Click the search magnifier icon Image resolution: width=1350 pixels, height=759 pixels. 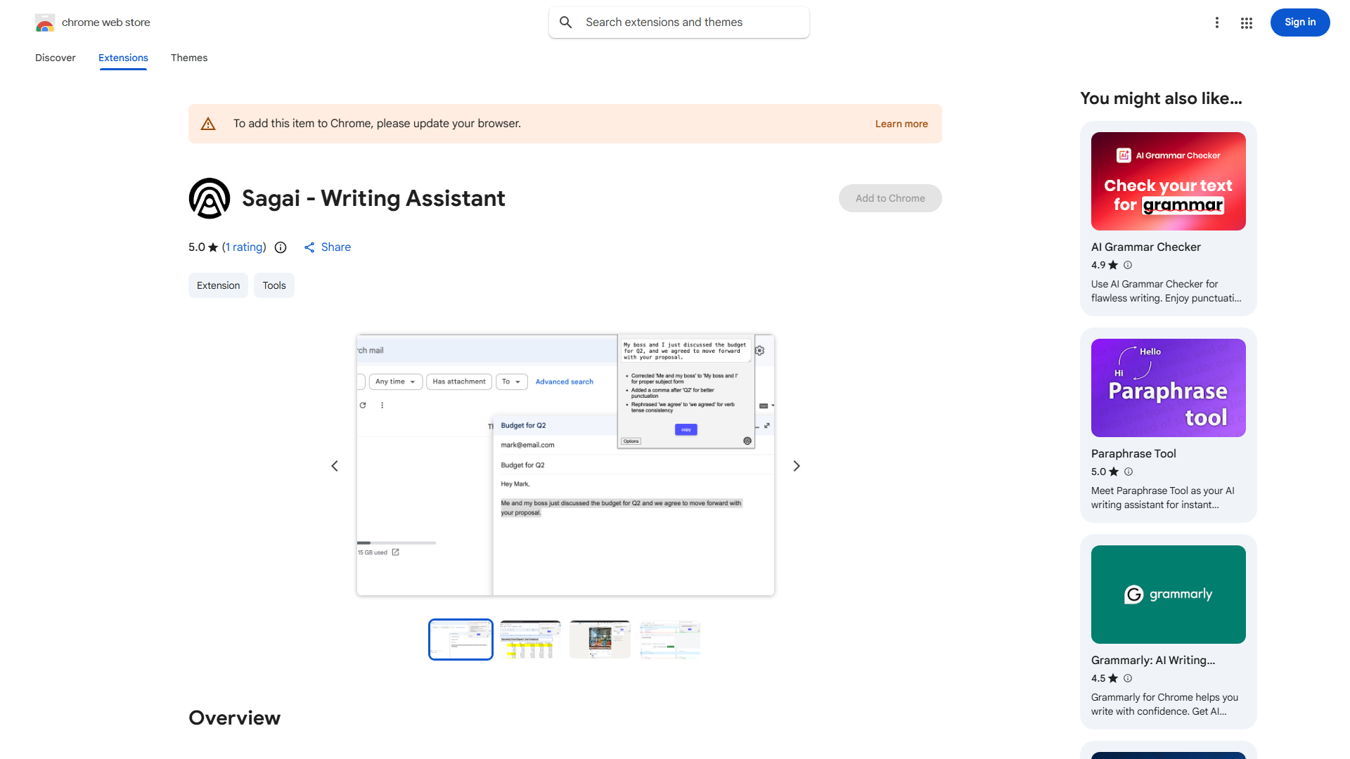[x=566, y=22]
